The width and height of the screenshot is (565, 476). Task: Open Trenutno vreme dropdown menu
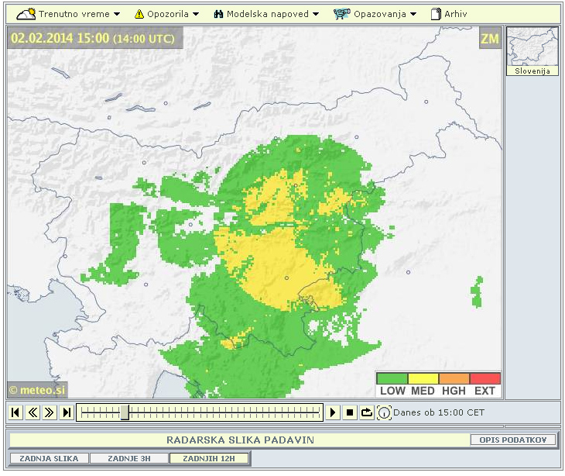click(x=70, y=14)
